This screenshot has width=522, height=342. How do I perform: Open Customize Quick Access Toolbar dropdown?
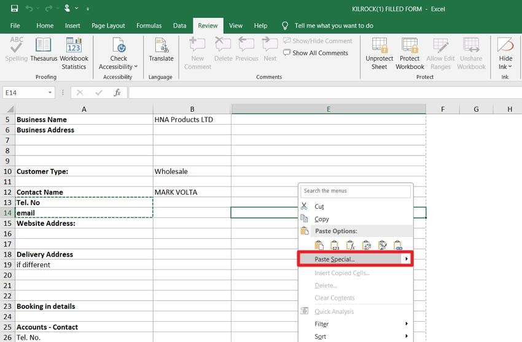coord(88,9)
